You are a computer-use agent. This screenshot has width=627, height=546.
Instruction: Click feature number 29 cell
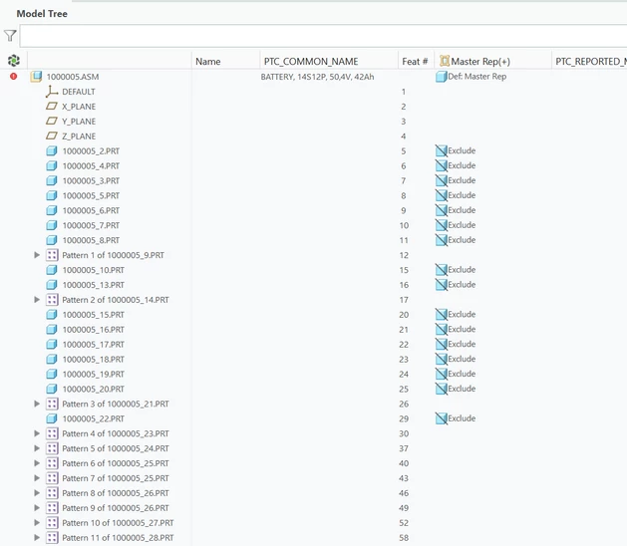point(404,418)
